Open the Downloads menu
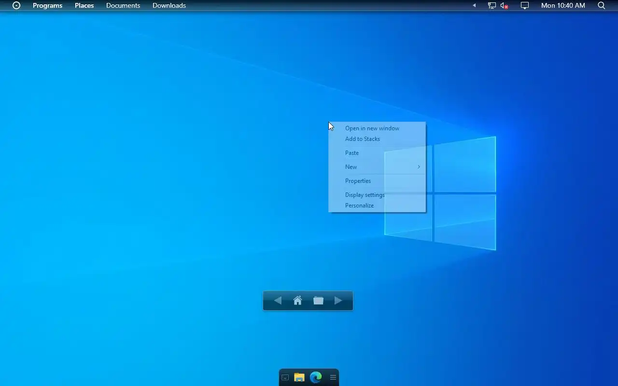 click(x=169, y=5)
